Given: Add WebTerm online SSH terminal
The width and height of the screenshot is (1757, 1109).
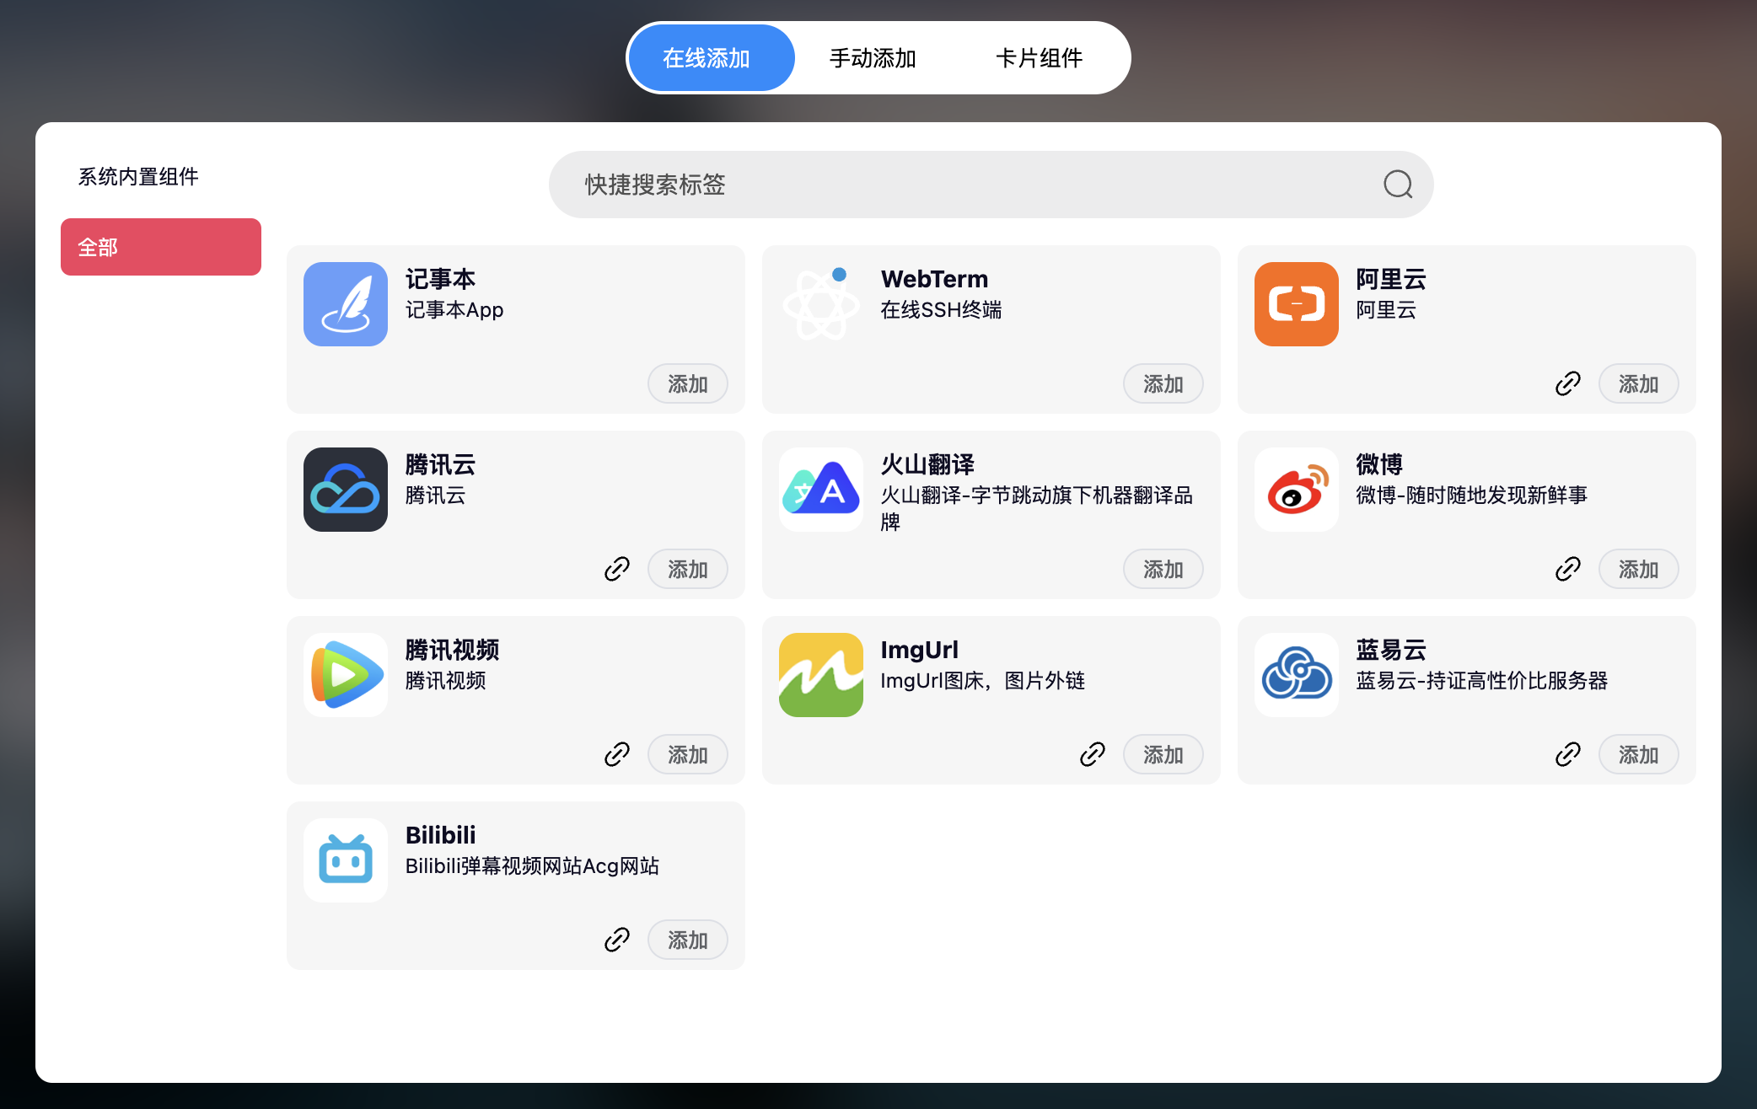Looking at the screenshot, I should point(1163,383).
